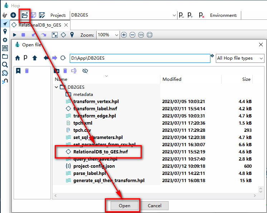Select the RelationalDB_to_GES tab

point(40,25)
